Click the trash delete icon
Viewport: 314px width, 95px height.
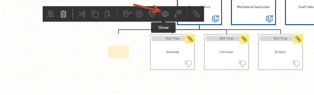(63, 14)
